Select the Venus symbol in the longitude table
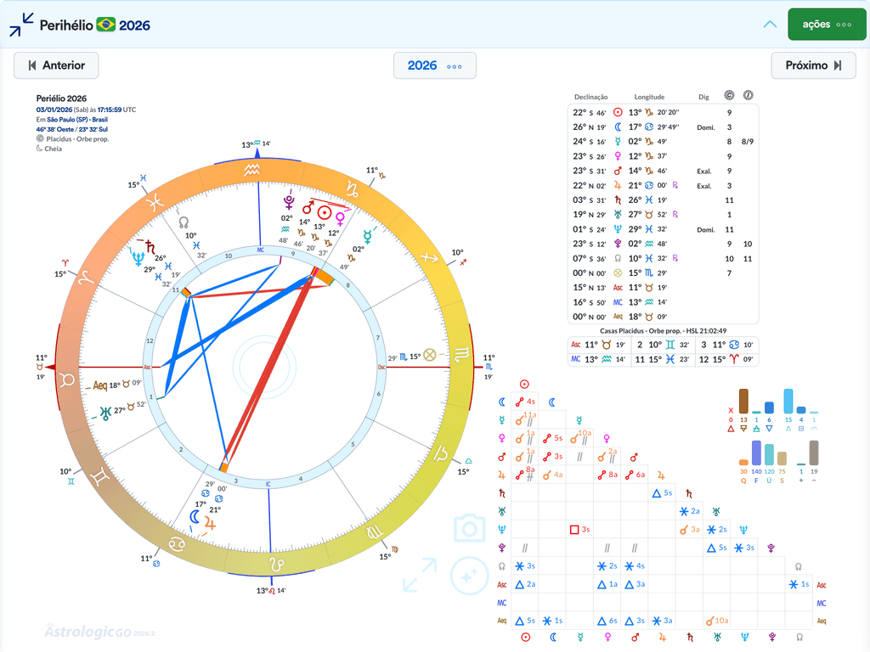Screen dimensions: 870x652 point(618,156)
